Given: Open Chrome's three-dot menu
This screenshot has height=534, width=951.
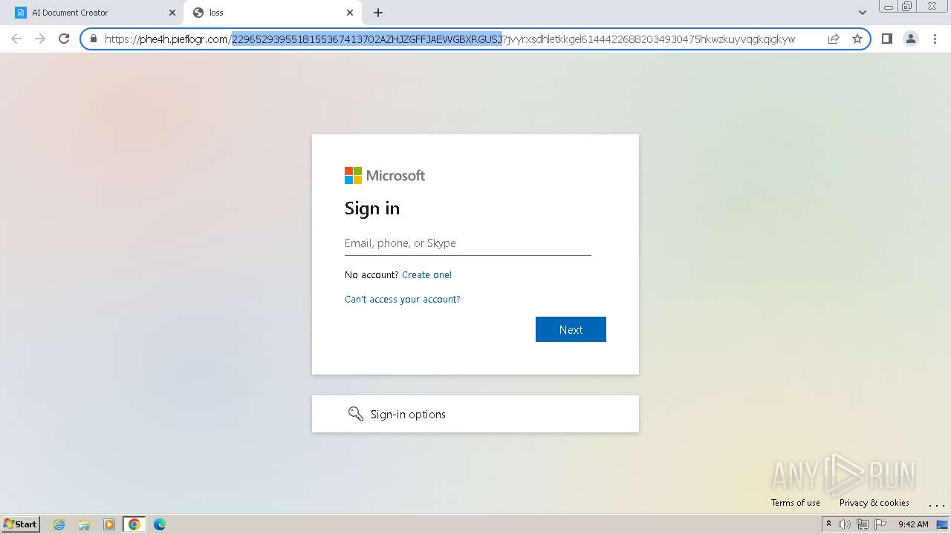Looking at the screenshot, I should tap(934, 39).
